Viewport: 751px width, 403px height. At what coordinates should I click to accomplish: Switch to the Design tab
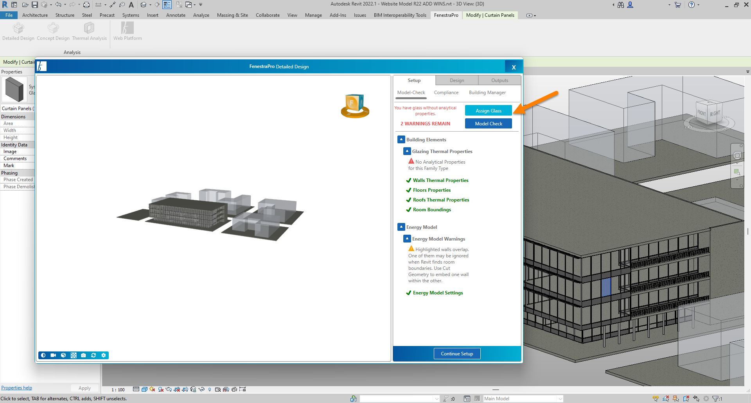pos(457,80)
